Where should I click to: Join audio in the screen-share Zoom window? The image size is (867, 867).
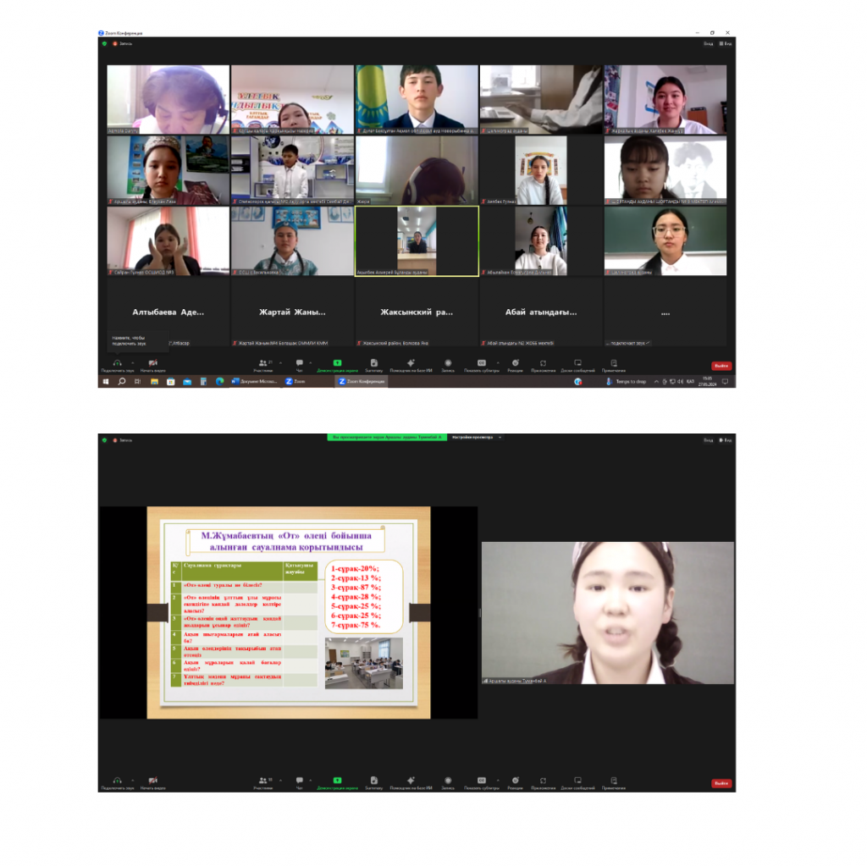117,783
